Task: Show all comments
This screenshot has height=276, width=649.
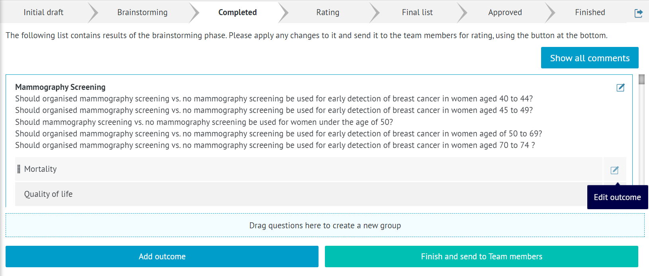Action: [589, 58]
